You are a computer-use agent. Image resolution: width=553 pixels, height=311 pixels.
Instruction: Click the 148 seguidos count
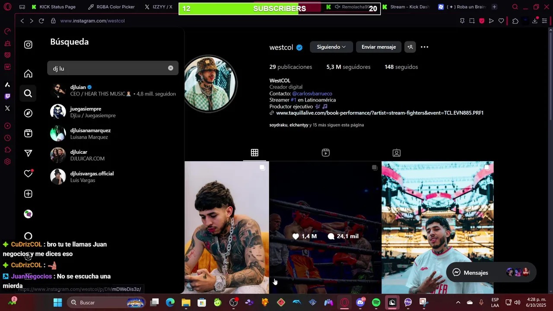[x=401, y=67]
